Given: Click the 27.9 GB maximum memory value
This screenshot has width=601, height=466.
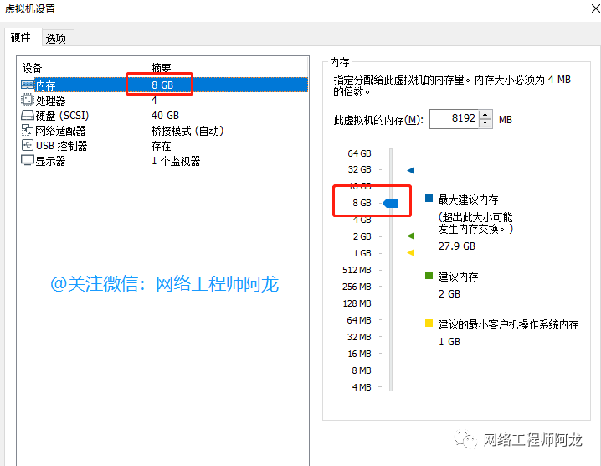Looking at the screenshot, I should pyautogui.click(x=457, y=246).
